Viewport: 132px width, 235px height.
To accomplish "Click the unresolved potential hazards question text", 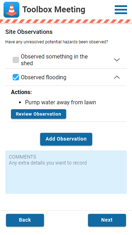I will (x=57, y=42).
